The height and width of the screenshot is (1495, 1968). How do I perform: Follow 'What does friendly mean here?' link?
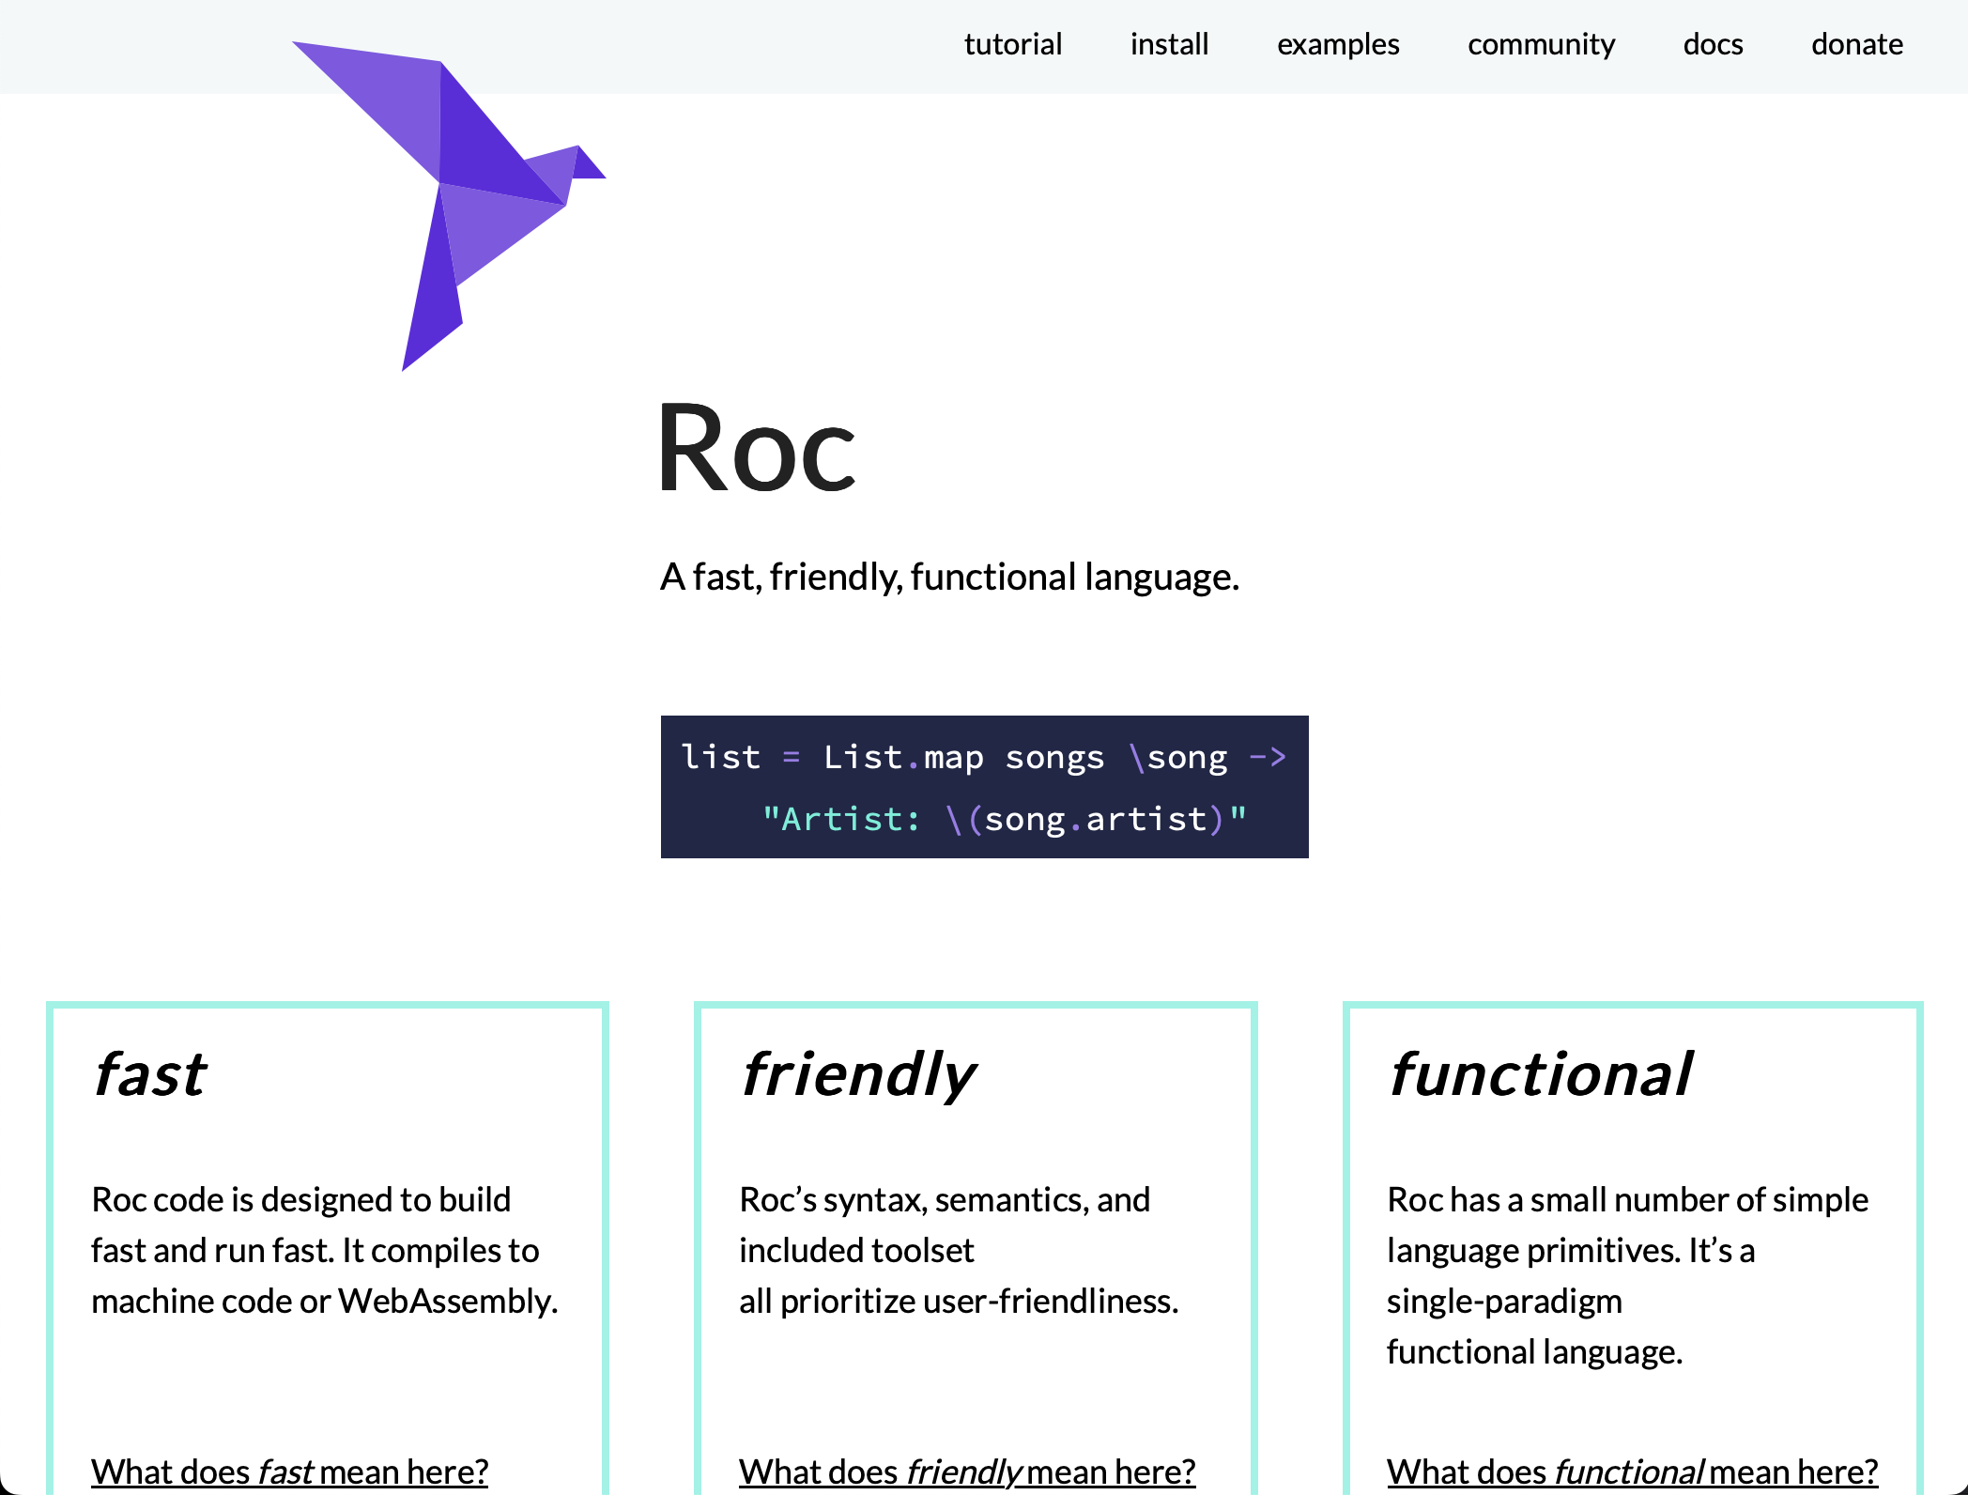(967, 1471)
